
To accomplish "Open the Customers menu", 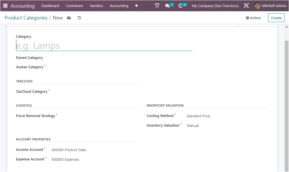I will click(x=75, y=6).
